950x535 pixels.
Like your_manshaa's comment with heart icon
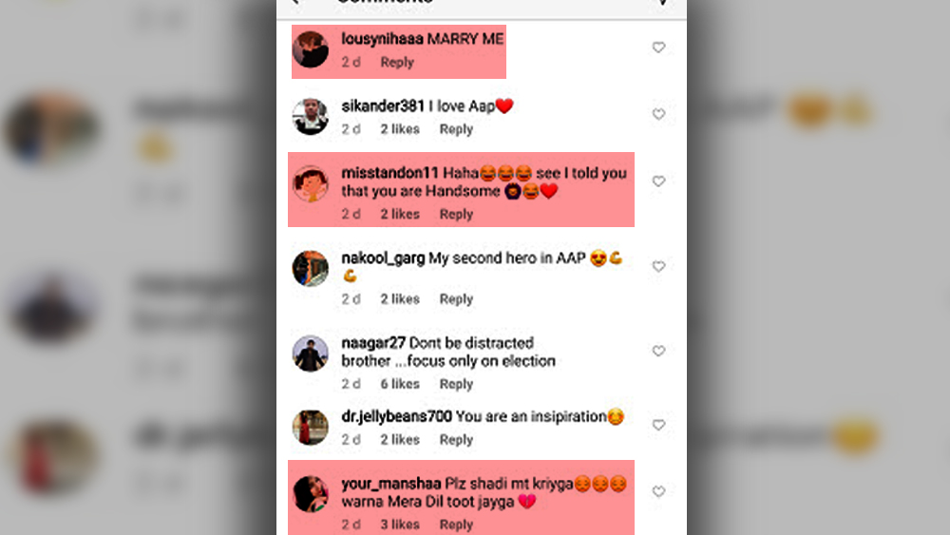[658, 491]
